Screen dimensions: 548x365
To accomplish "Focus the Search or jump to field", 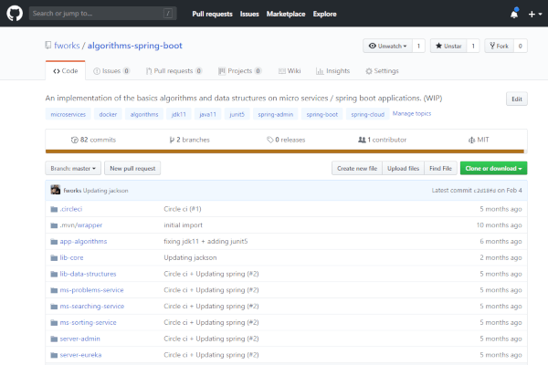I will click(x=100, y=14).
